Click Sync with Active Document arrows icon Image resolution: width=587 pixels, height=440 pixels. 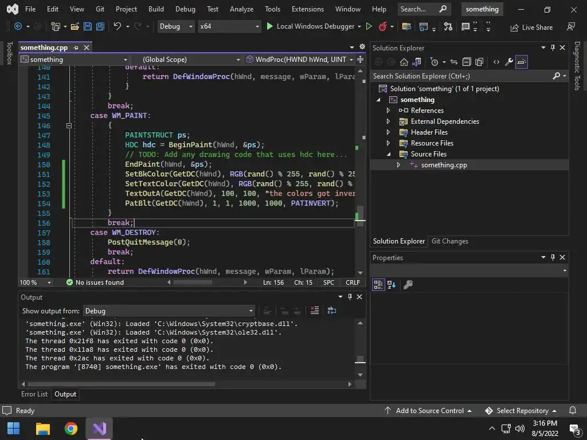[x=454, y=62]
